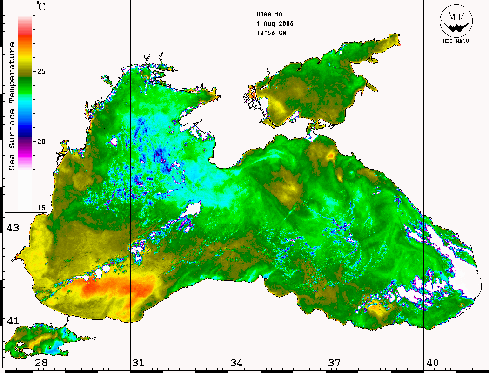Click the MHI NASU logo emblem

click(x=456, y=21)
